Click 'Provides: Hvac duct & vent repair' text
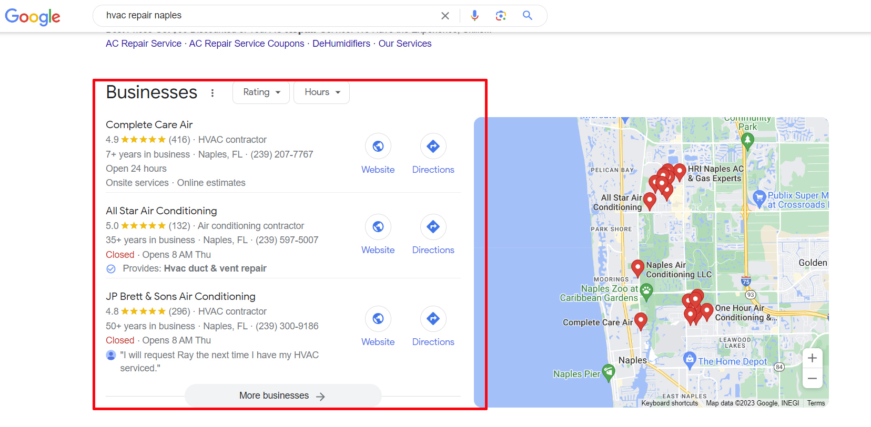This screenshot has width=871, height=427. pos(195,268)
